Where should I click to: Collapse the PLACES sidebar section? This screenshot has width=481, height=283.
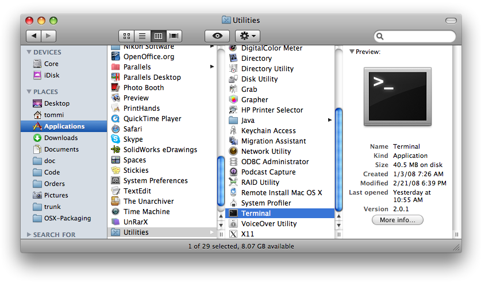(29, 92)
